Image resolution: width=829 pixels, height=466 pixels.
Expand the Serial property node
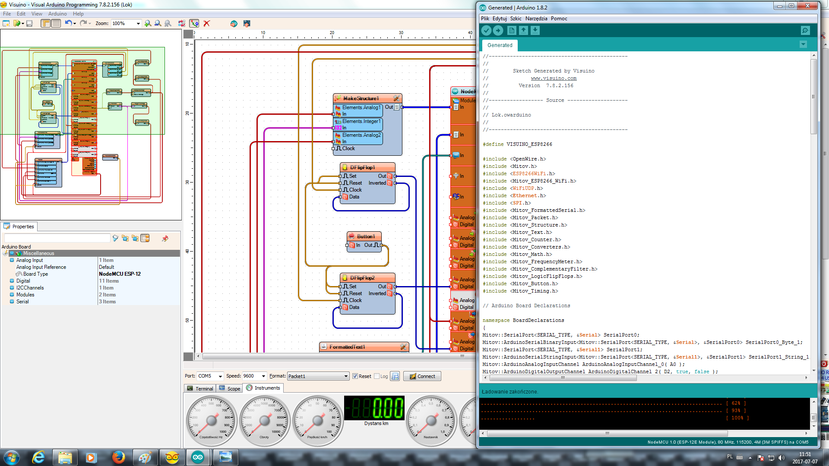click(12, 302)
